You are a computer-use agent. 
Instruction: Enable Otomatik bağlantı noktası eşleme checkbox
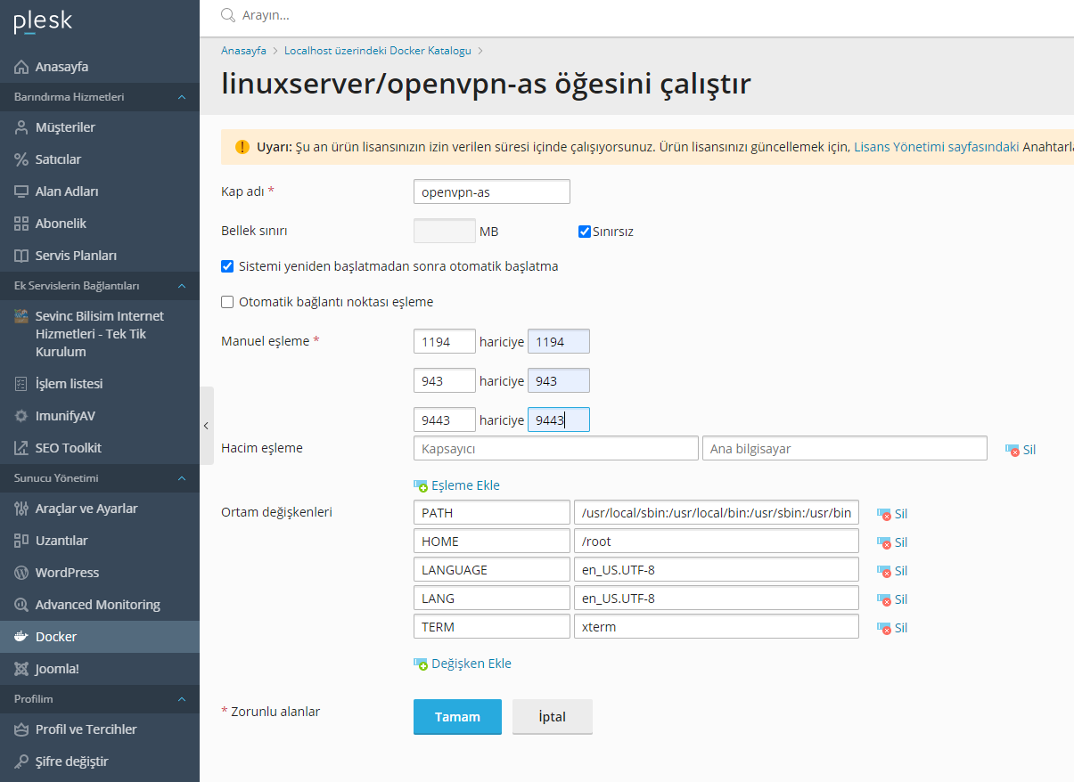tap(227, 302)
